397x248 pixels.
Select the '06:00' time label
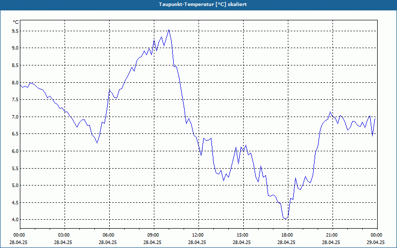[x=109, y=235]
